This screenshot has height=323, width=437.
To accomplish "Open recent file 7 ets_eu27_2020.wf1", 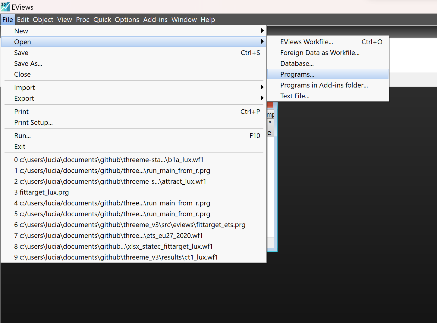I will click(x=134, y=235).
